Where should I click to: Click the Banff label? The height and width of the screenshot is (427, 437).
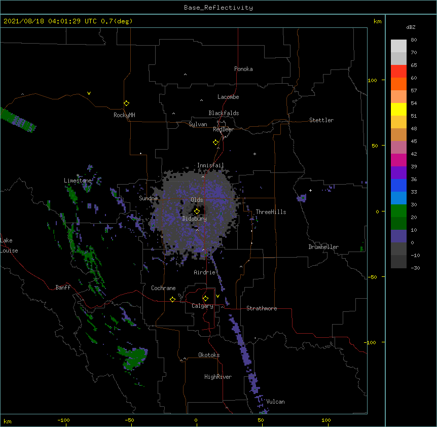63,288
